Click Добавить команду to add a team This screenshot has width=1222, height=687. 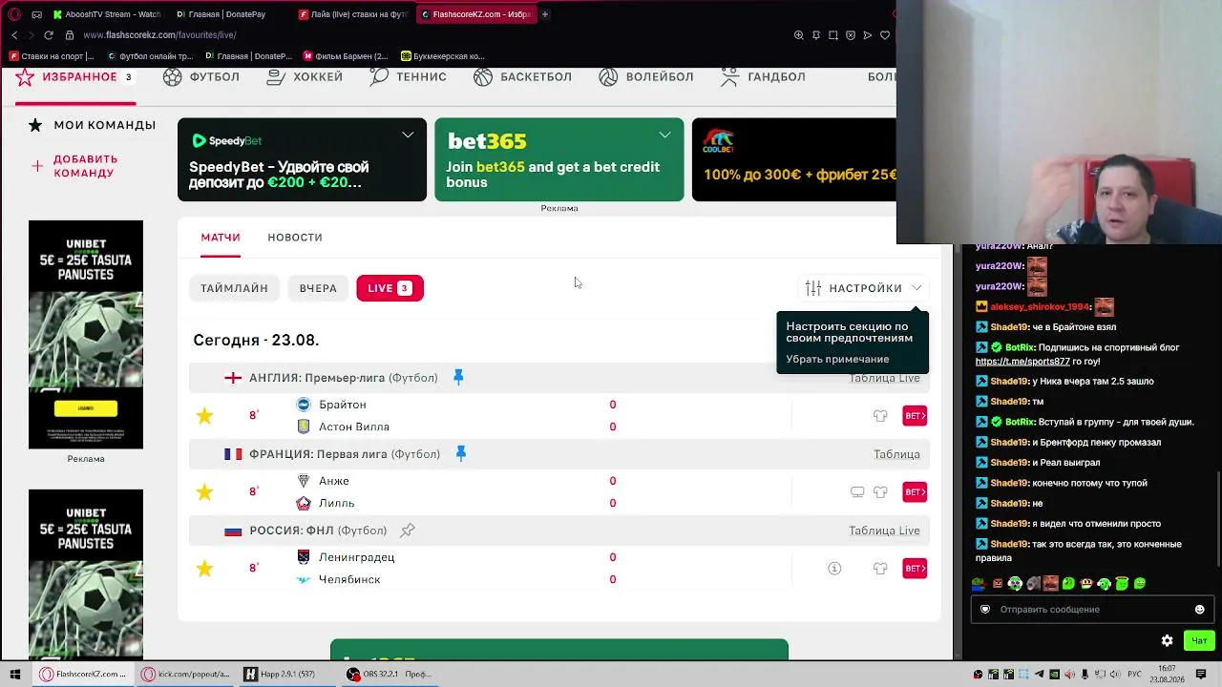pos(75,166)
